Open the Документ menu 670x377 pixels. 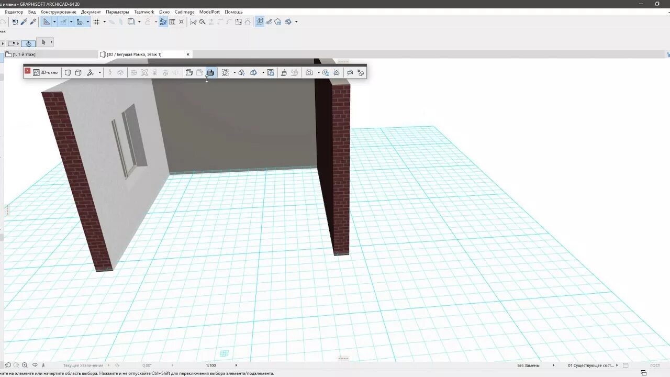point(91,12)
